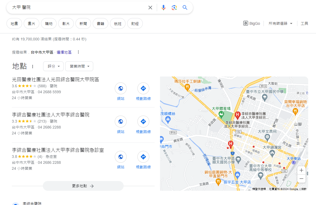Click the 錦仙庭園鍋物 restaurant pin
The width and height of the screenshot is (316, 205).
click(x=218, y=182)
